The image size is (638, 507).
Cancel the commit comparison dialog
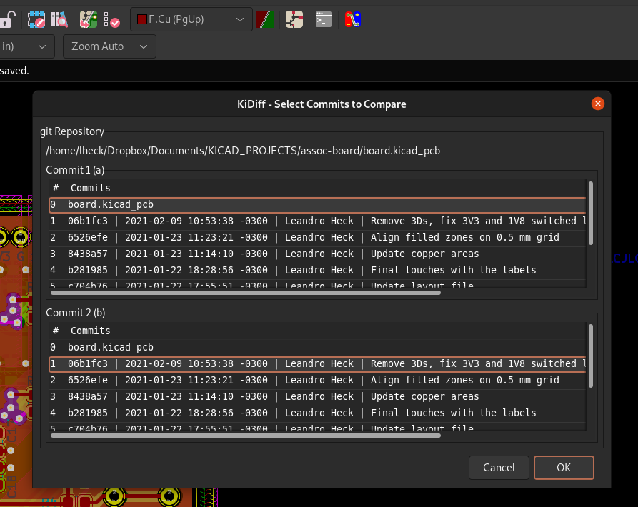coord(499,468)
